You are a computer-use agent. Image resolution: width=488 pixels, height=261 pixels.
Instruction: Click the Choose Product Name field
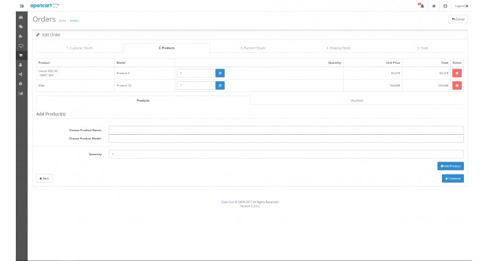click(286, 130)
